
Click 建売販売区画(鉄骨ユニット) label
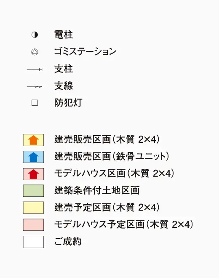click(x=112, y=156)
